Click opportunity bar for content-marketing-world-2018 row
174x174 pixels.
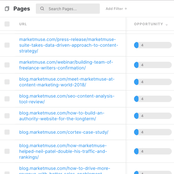click(x=153, y=82)
